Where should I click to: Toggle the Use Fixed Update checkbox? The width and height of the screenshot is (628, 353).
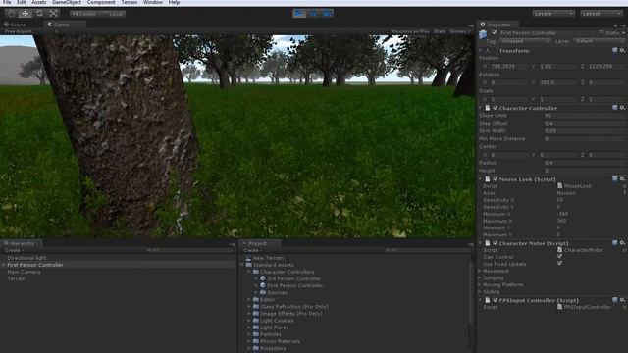point(559,264)
